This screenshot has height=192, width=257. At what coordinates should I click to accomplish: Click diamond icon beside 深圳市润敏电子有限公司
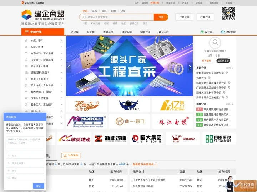pyautogui.click(x=227, y=73)
